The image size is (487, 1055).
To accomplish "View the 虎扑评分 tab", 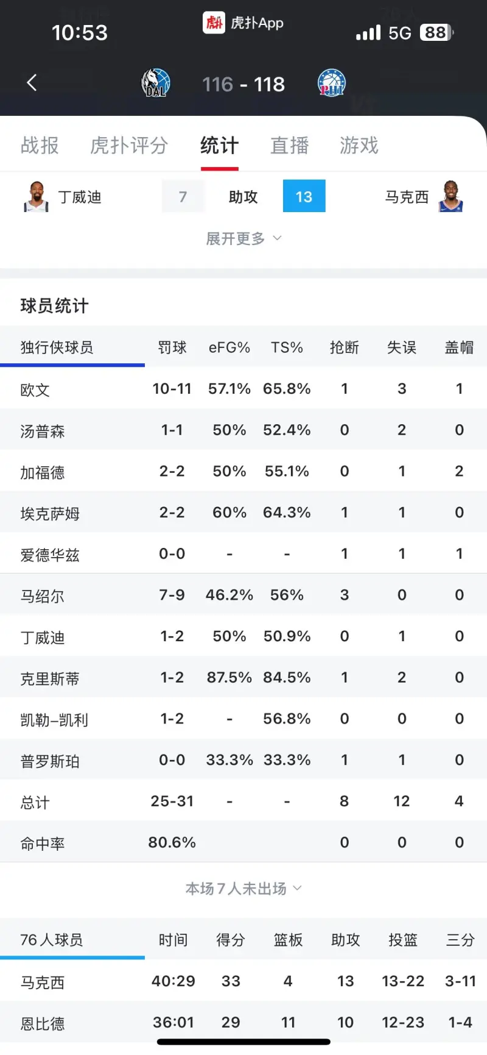I will (128, 146).
